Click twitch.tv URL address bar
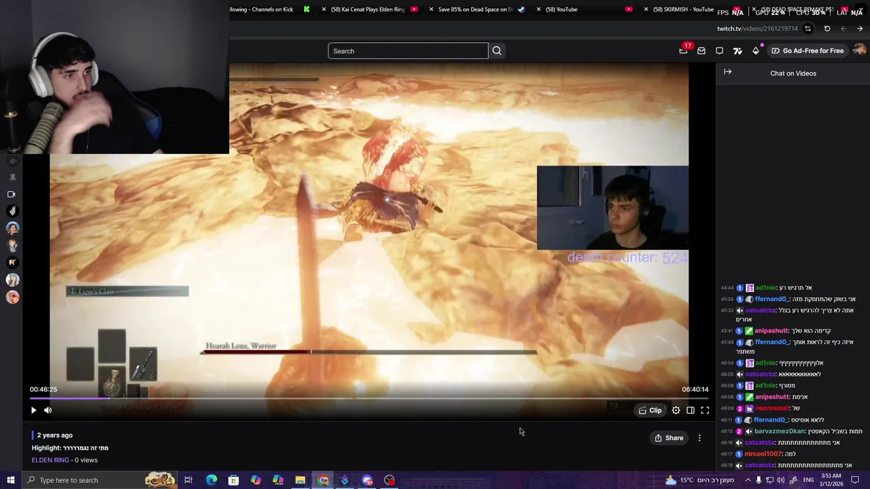Image resolution: width=870 pixels, height=489 pixels. click(x=757, y=29)
